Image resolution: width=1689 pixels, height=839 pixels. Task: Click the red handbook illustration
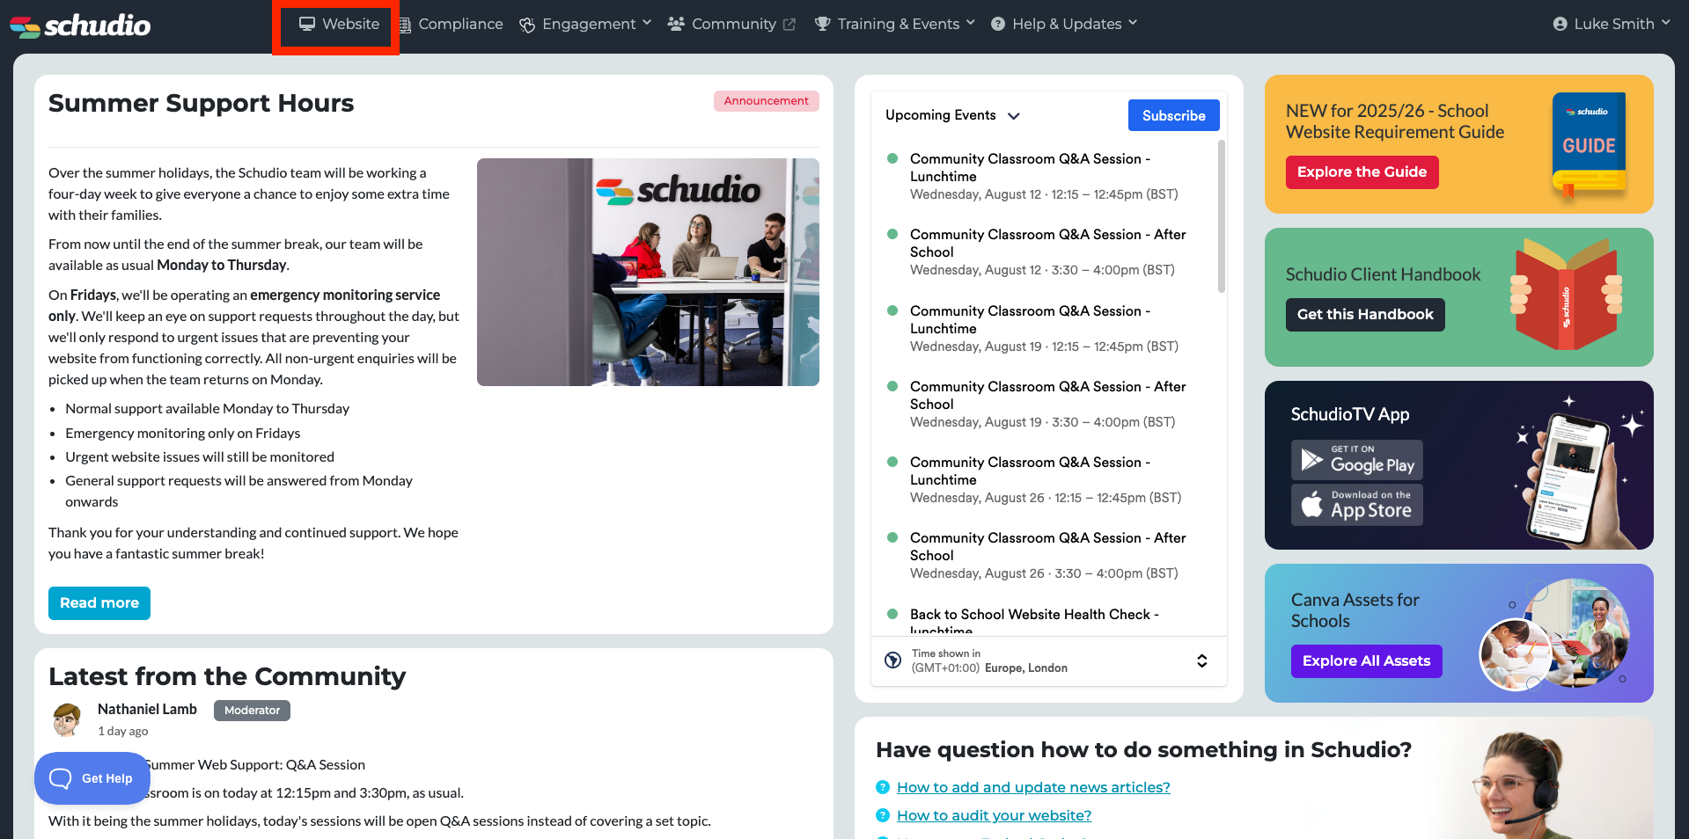(1567, 295)
